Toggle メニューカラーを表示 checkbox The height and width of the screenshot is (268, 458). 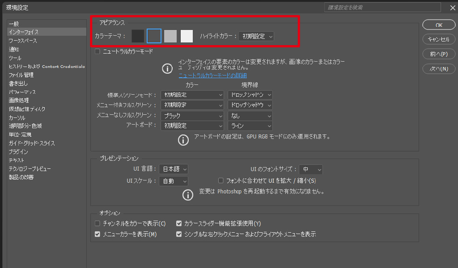pos(98,234)
